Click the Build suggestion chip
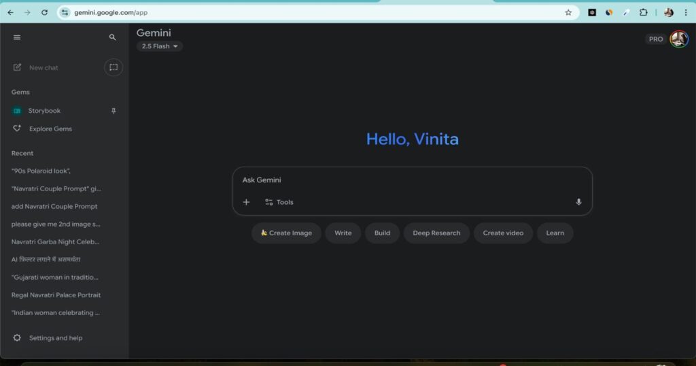Image resolution: width=696 pixels, height=366 pixels. click(382, 233)
